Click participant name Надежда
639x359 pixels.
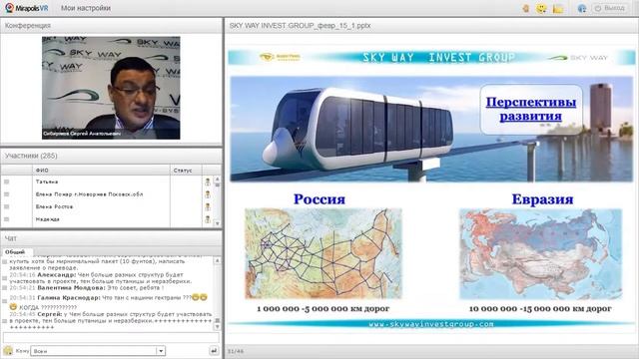[48, 219]
